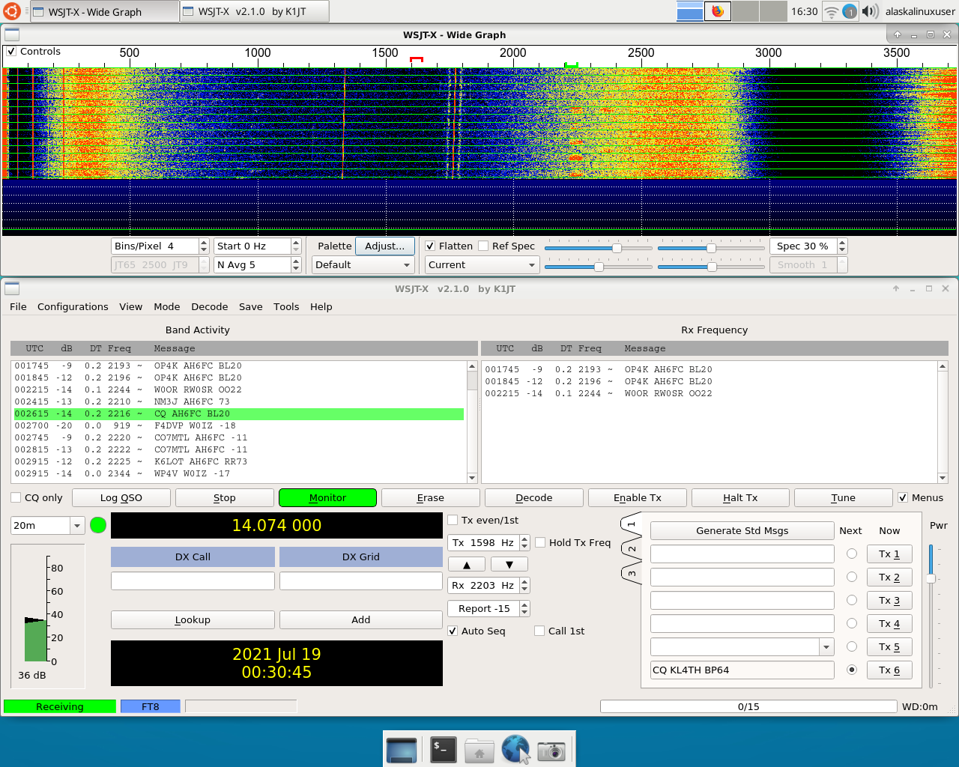This screenshot has height=767, width=959.
Task: Uncheck the Flatten option
Action: tap(430, 246)
